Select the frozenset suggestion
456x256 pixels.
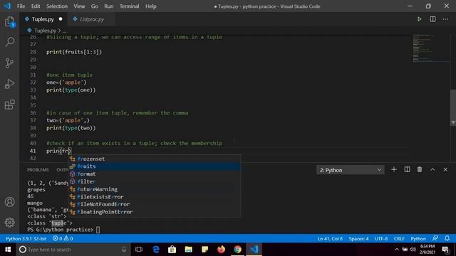(155, 159)
